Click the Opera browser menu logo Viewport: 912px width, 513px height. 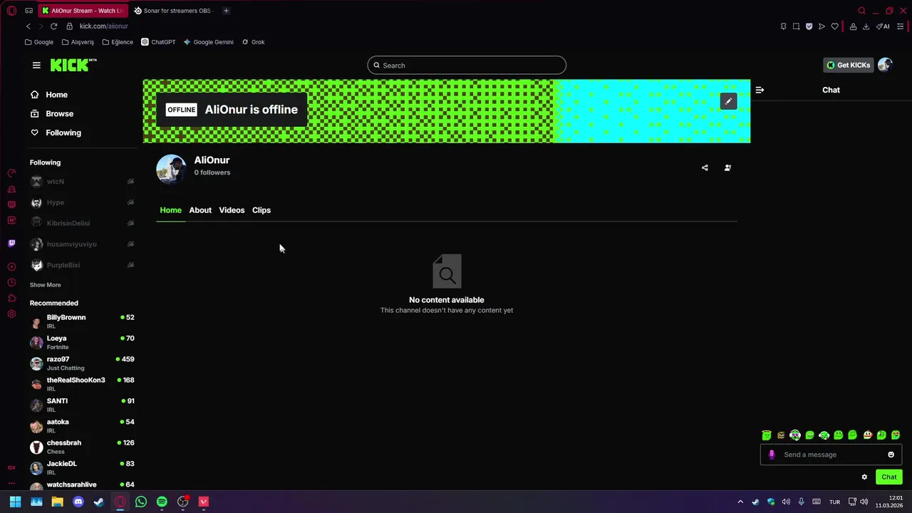coord(12,11)
